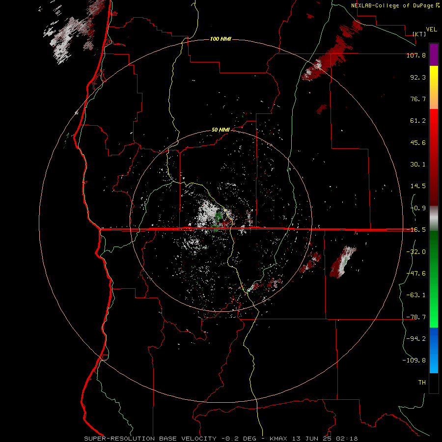Click the -0.9 velocity scale value
This screenshot has width=442, height=442.
(418, 208)
